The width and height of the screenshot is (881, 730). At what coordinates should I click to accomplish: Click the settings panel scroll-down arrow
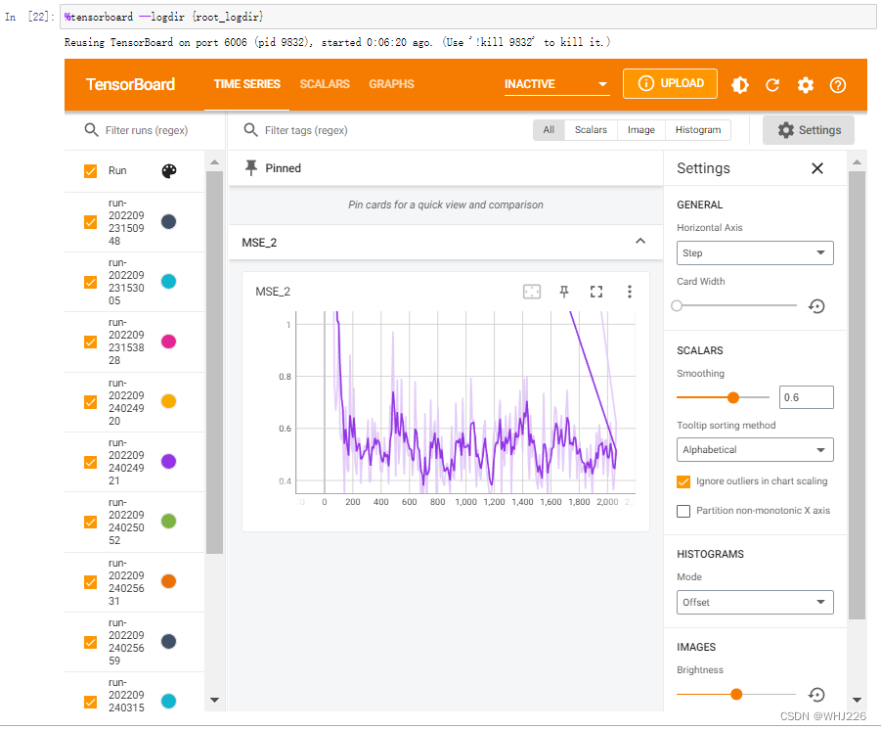pos(857,701)
